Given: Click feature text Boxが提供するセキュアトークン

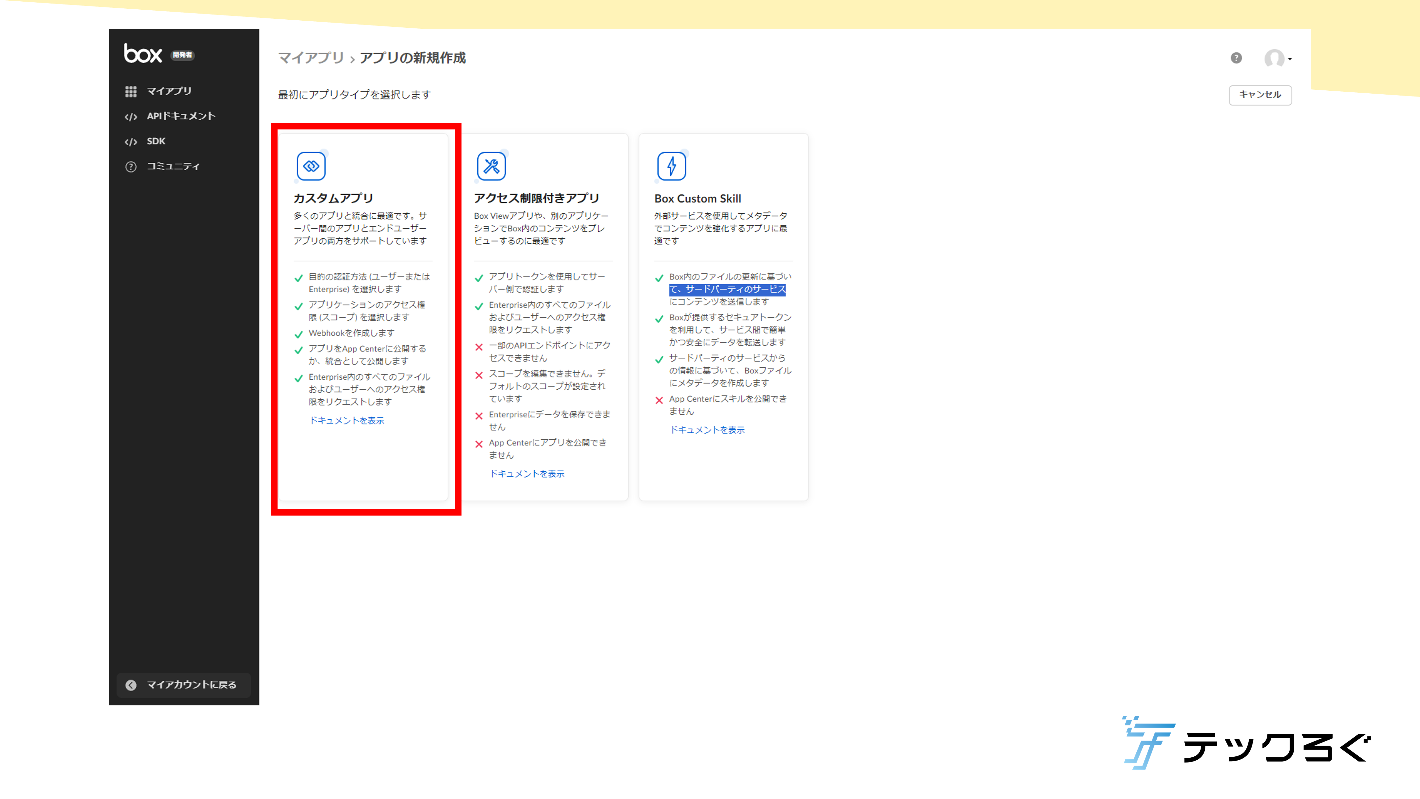Looking at the screenshot, I should coord(730,318).
